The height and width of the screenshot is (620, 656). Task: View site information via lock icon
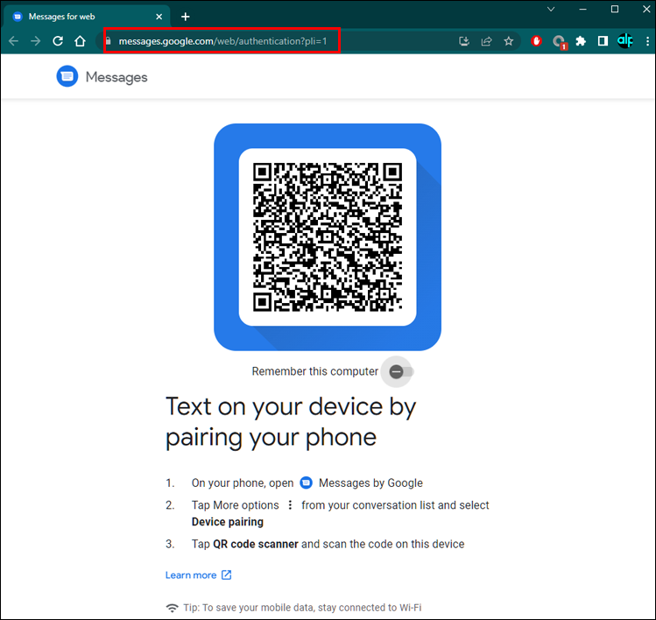click(109, 41)
